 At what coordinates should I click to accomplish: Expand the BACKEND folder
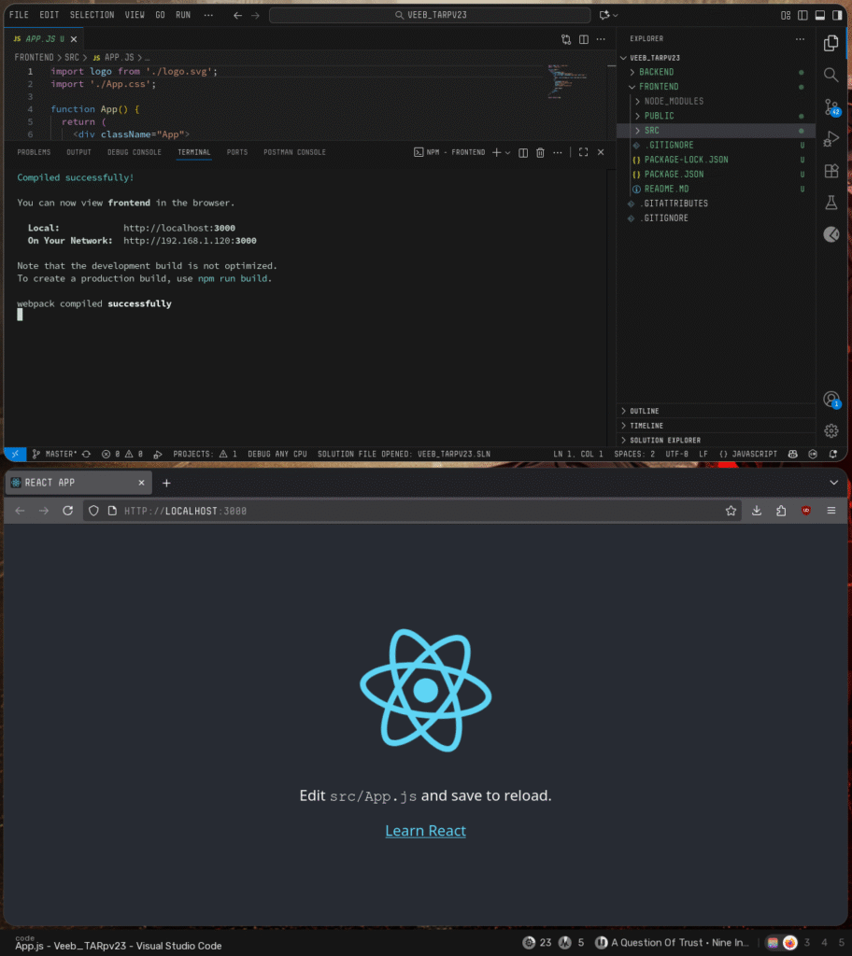[x=656, y=72]
